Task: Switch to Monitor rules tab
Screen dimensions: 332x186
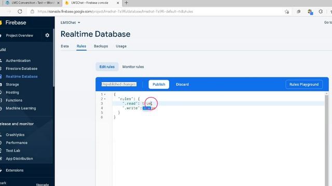Action: [133, 67]
